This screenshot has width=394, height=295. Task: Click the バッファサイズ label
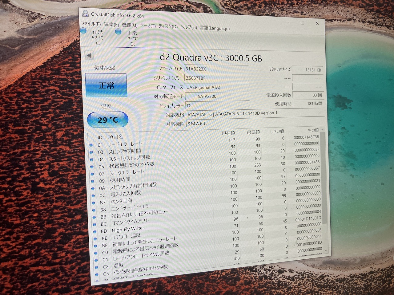pyautogui.click(x=280, y=69)
